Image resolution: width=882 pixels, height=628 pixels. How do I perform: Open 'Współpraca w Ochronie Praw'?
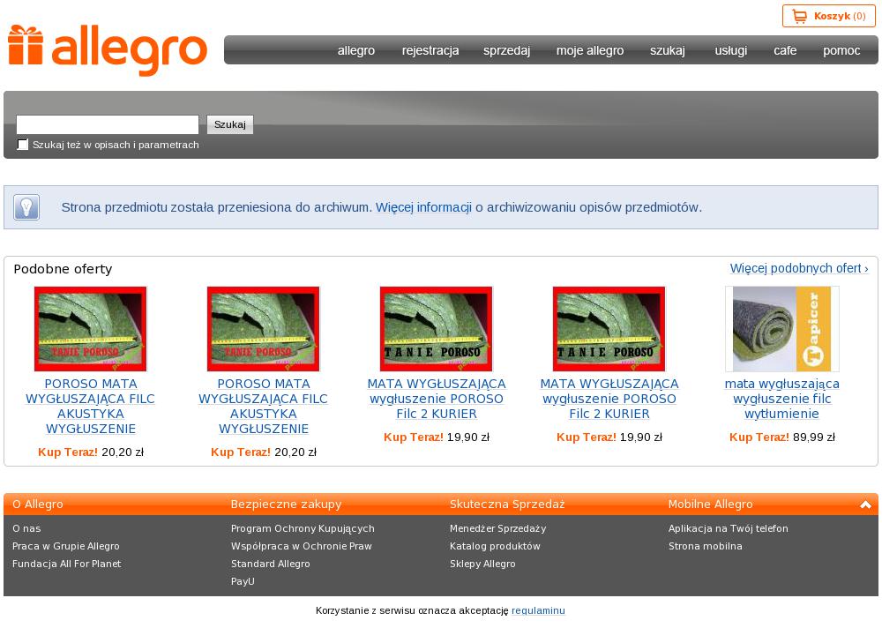tap(302, 546)
